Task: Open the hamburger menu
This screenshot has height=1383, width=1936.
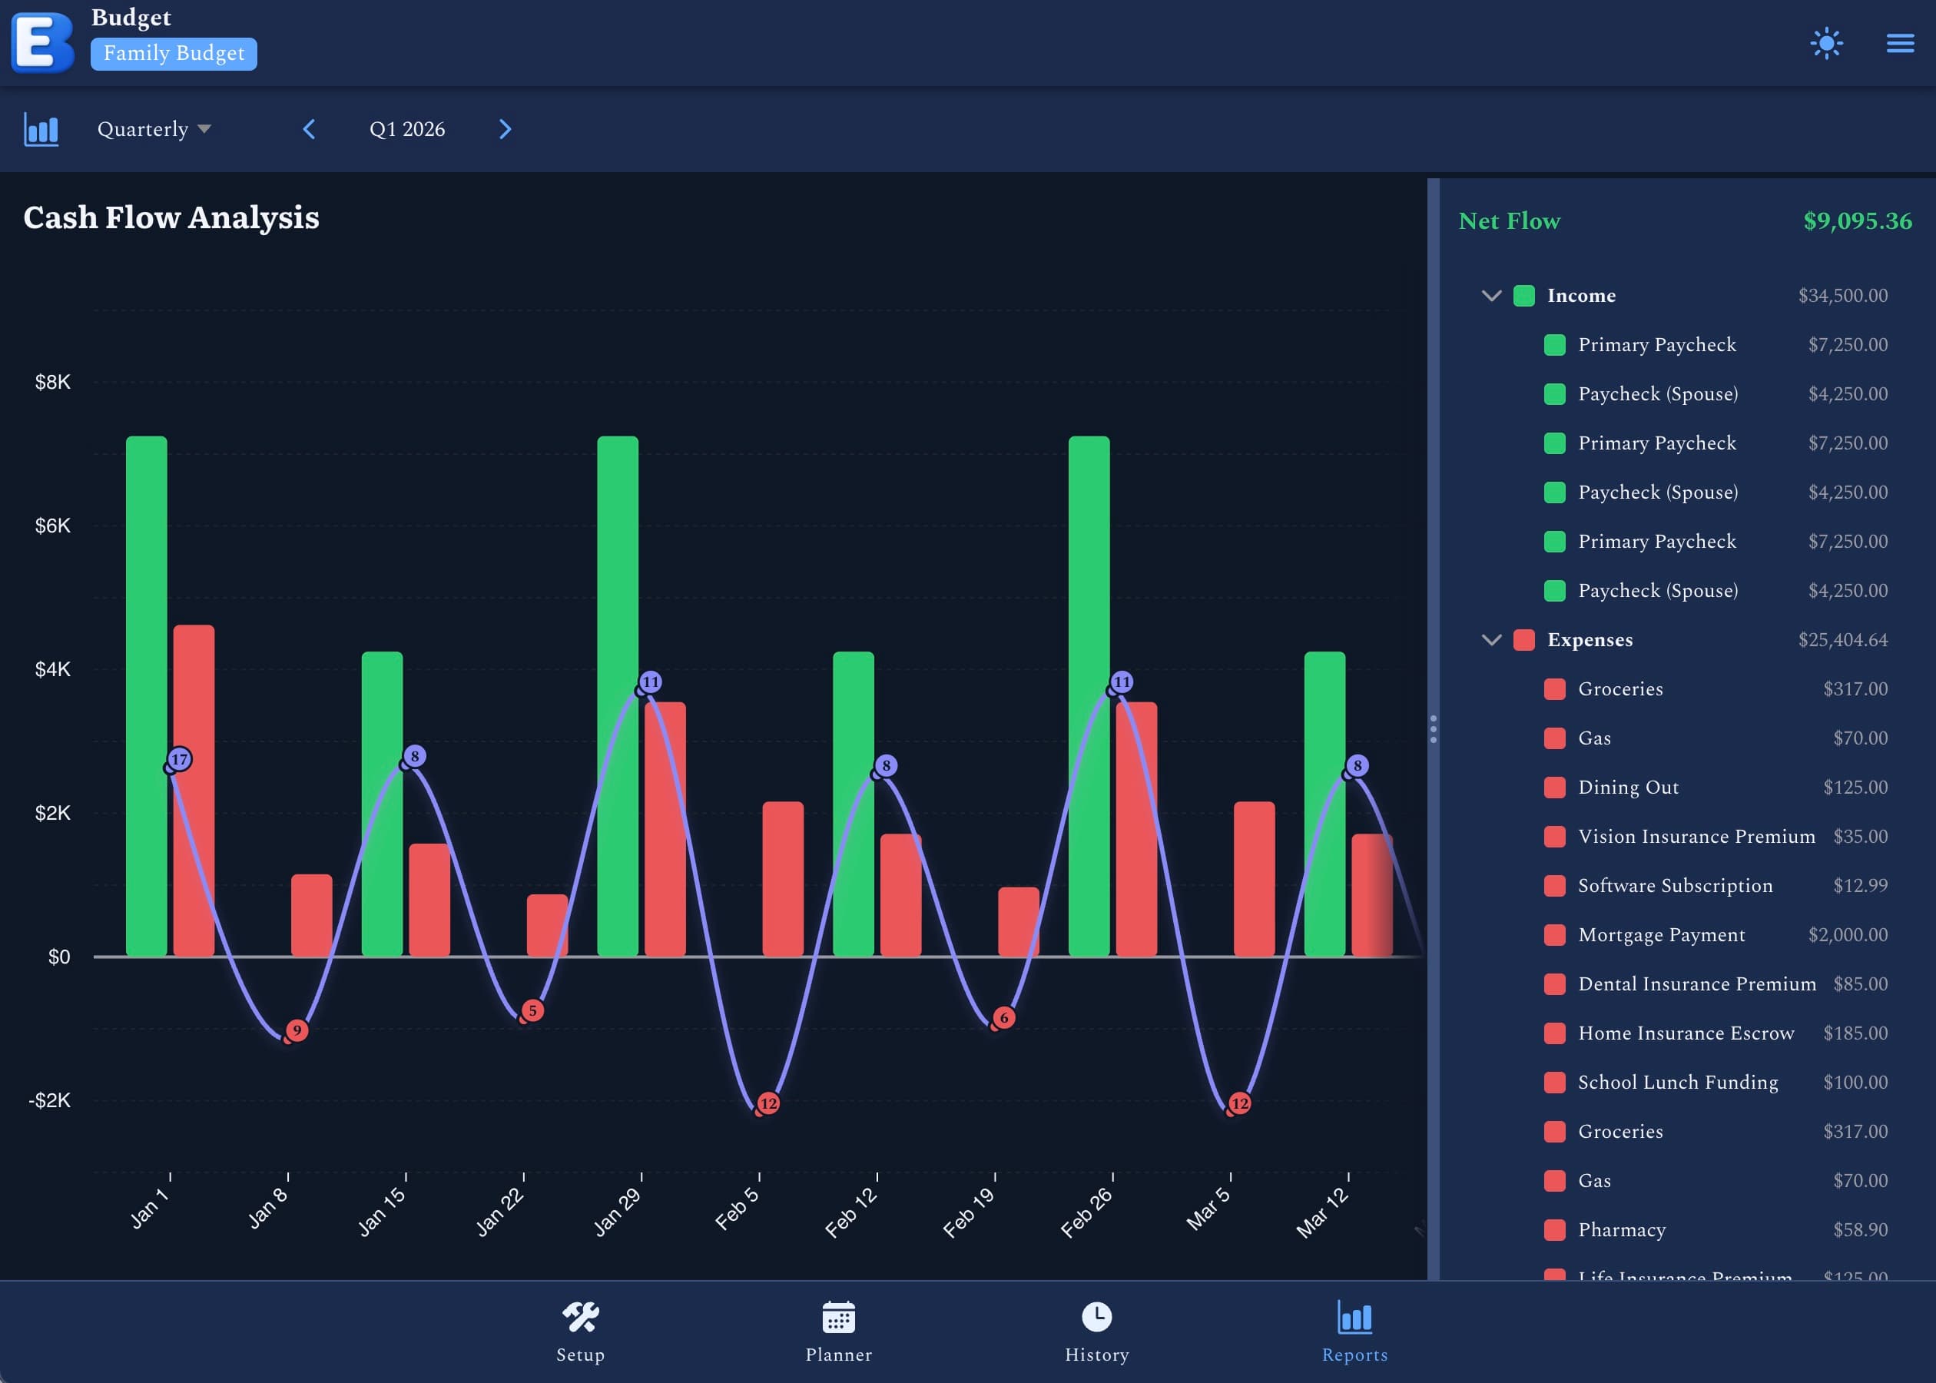Action: coord(1899,42)
